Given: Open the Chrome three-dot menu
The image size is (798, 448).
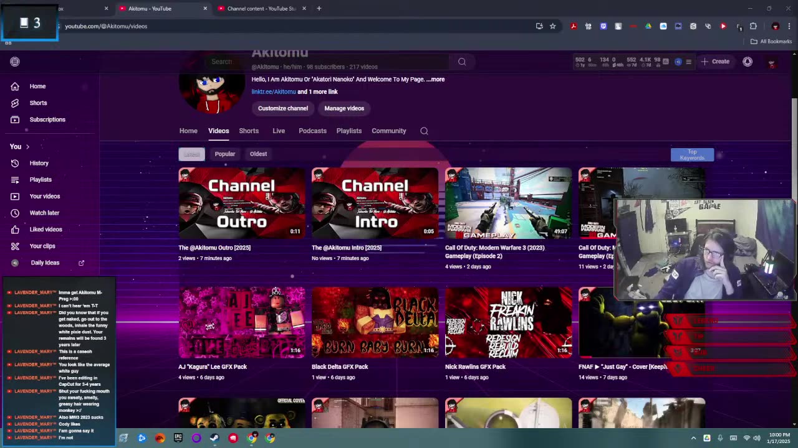Looking at the screenshot, I should coord(789,26).
